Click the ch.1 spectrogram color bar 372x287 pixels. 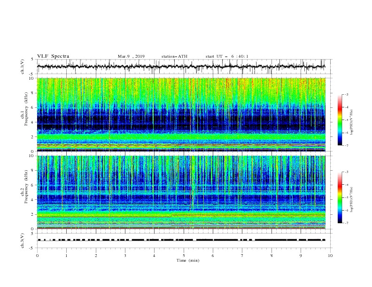point(340,120)
